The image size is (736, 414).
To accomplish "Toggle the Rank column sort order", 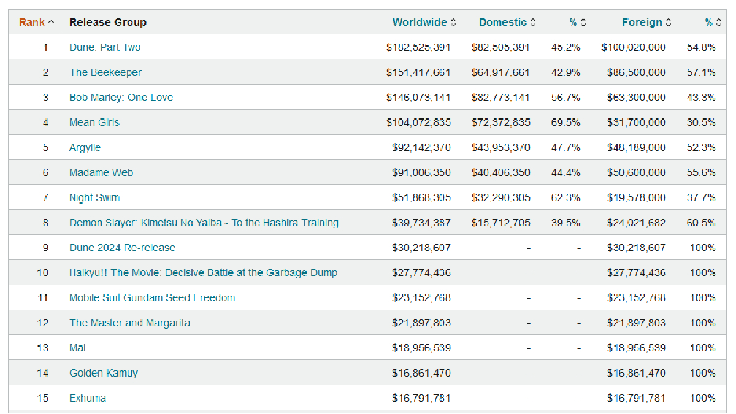I will click(33, 22).
